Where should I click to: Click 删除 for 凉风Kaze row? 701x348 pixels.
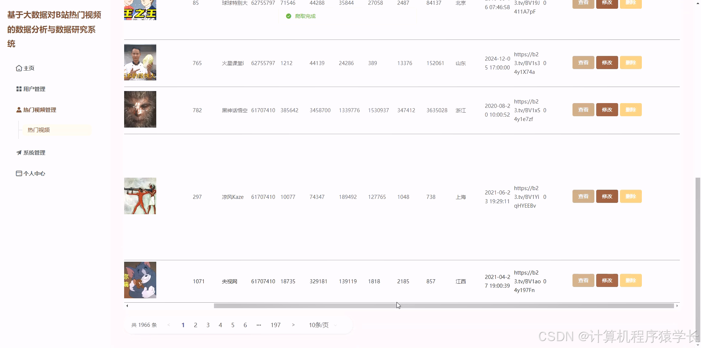coord(631,196)
